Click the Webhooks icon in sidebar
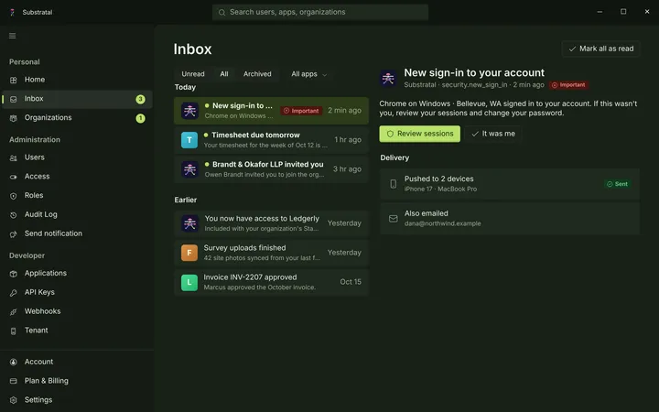 pos(14,312)
